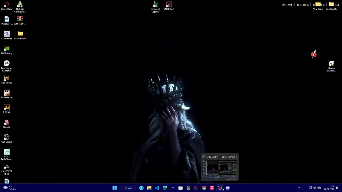The width and height of the screenshot is (342, 192).
Task: Open the Get Help taskbar icon
Action: pos(141,188)
